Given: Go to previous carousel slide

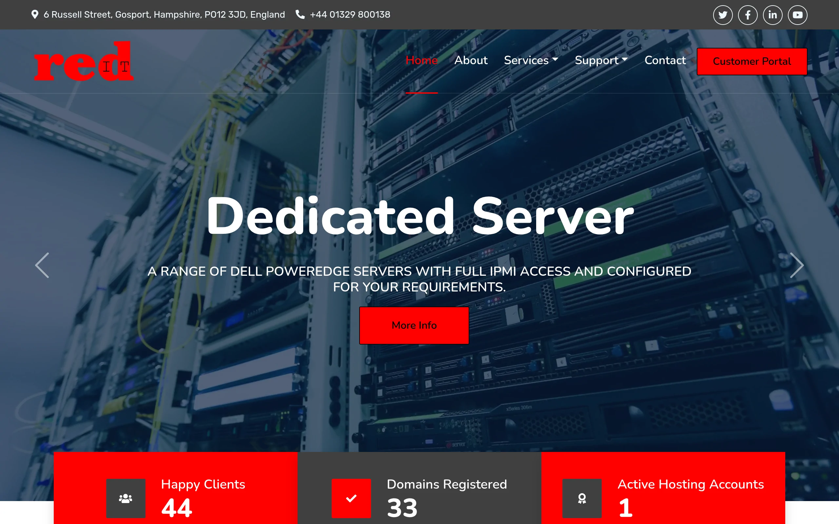Looking at the screenshot, I should pyautogui.click(x=42, y=265).
